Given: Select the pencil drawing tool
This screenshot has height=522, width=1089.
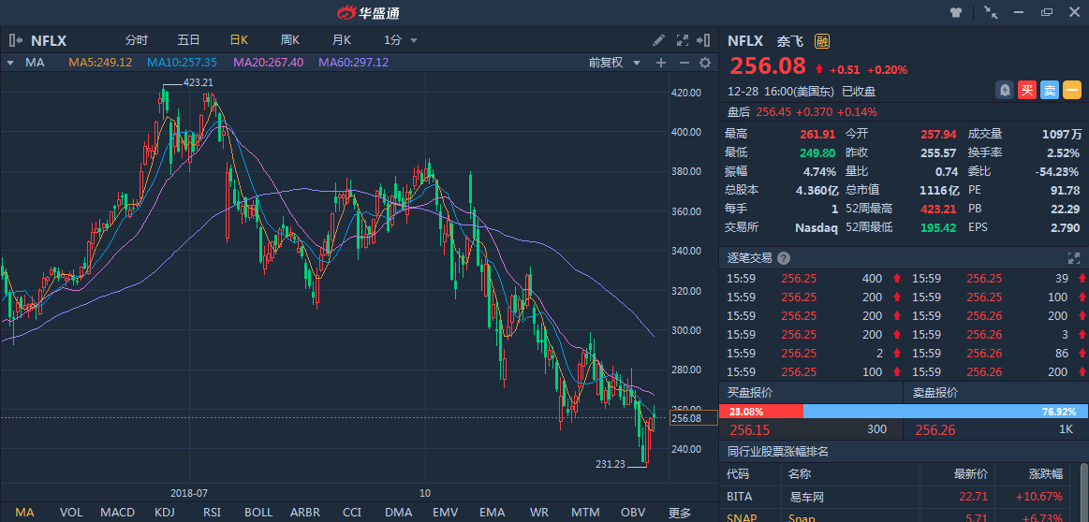Looking at the screenshot, I should pos(658,40).
